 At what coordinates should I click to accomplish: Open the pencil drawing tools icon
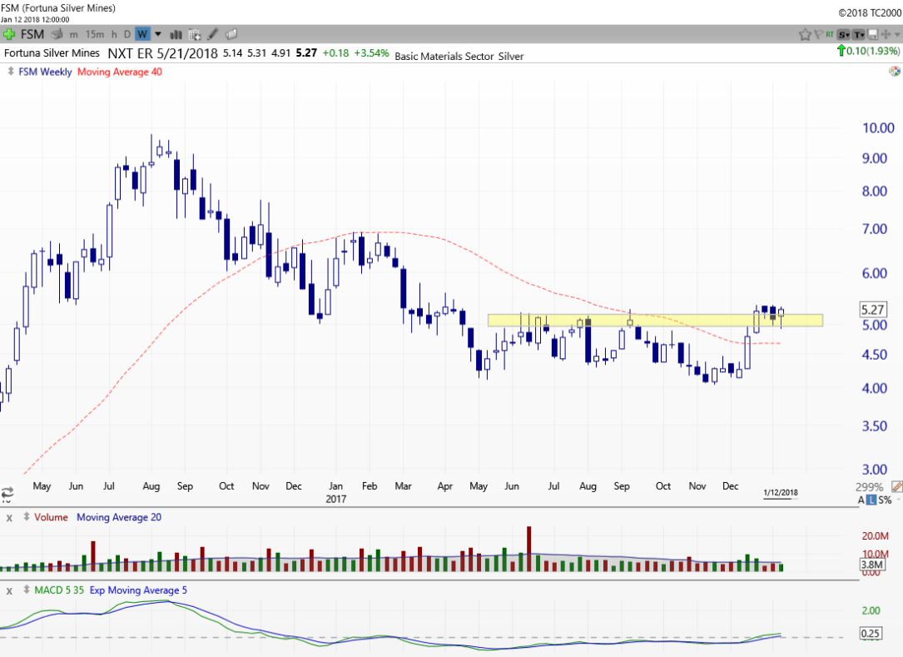(x=213, y=34)
